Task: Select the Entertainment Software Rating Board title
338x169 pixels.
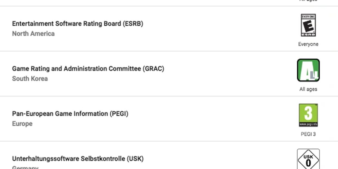Action: click(78, 24)
